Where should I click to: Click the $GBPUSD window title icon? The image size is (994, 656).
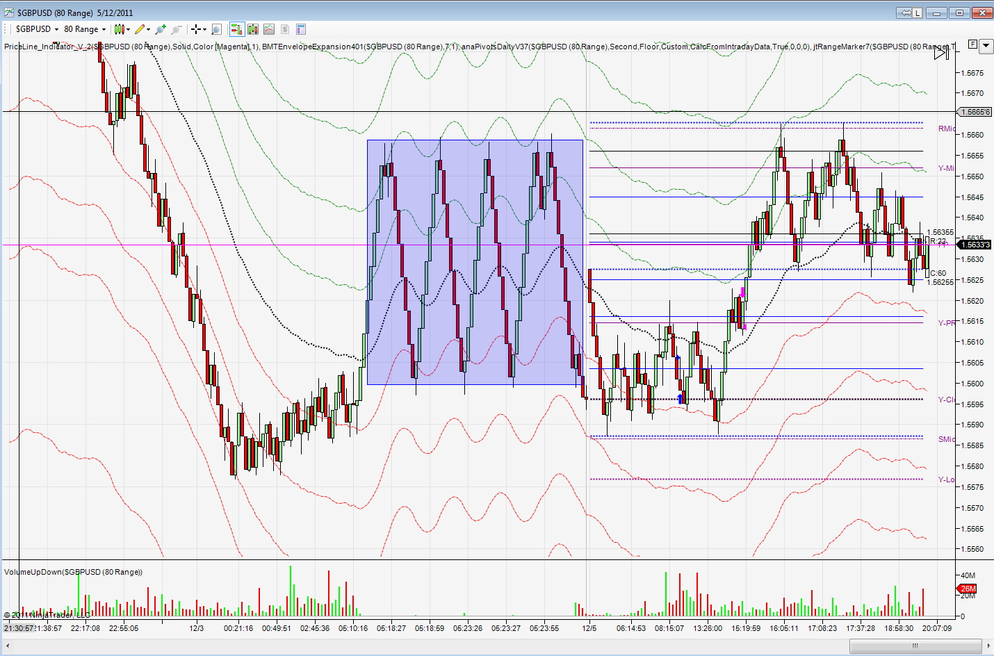(x=8, y=13)
